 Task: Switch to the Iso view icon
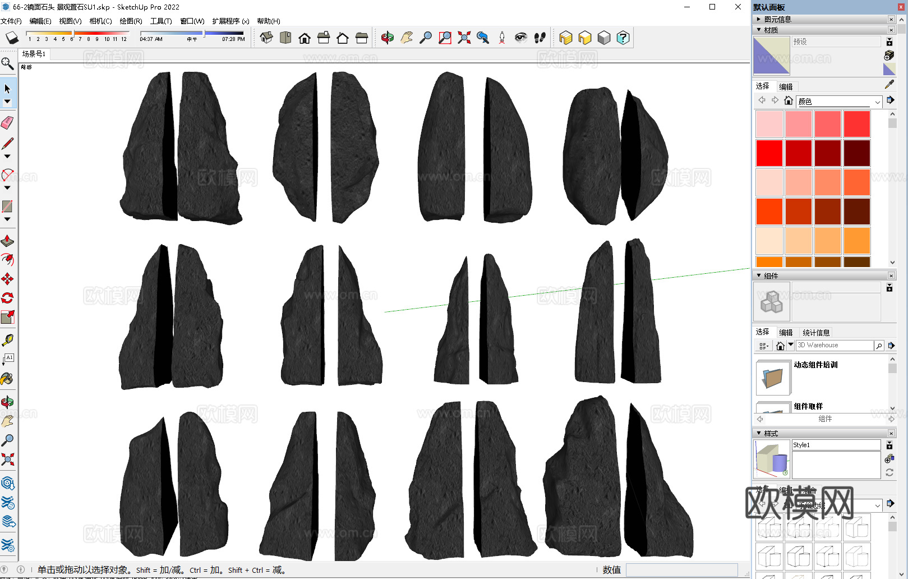(266, 38)
